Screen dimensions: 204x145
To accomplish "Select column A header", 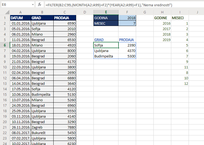I will (21, 12).
